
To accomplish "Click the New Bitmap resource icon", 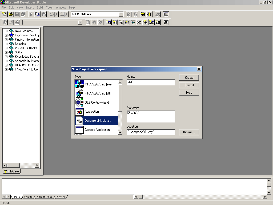I will click(133, 22).
